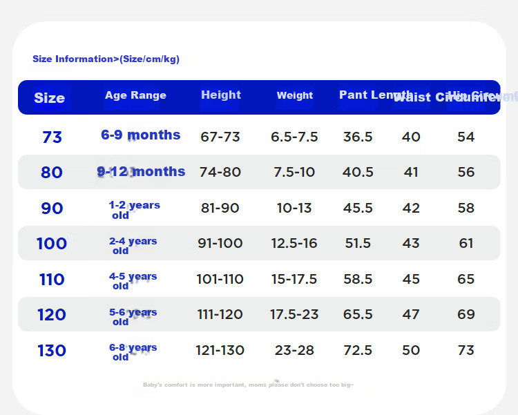This screenshot has height=415, width=518.
Task: Select pant length '36.5'
Action: (x=358, y=137)
